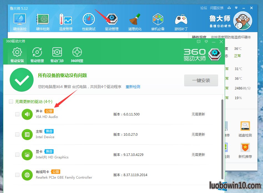The width and height of the screenshot is (263, 193).
Task: Click VIA HD Audio device name
Action: (x=47, y=117)
